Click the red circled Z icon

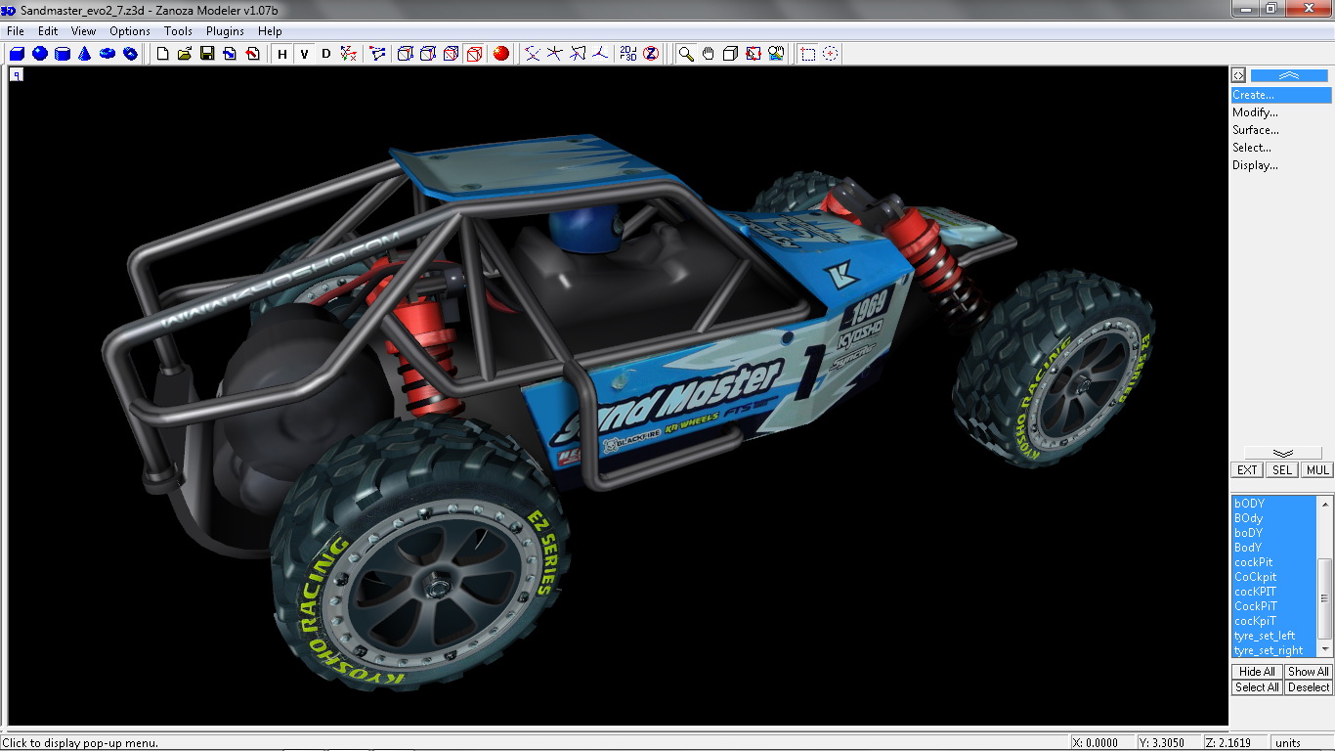(651, 54)
